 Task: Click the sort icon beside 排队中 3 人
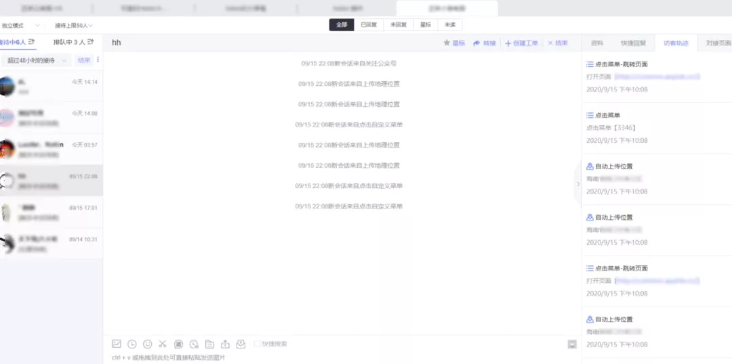point(91,42)
